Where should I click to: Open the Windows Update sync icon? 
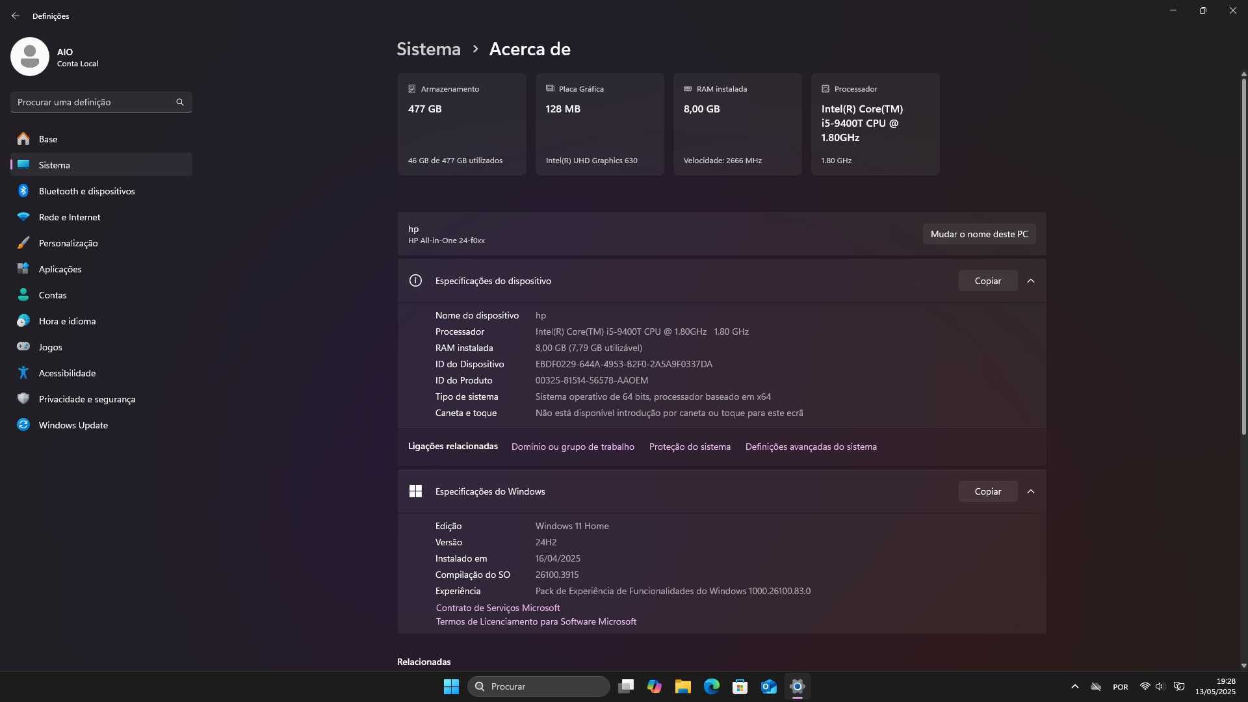pos(23,424)
